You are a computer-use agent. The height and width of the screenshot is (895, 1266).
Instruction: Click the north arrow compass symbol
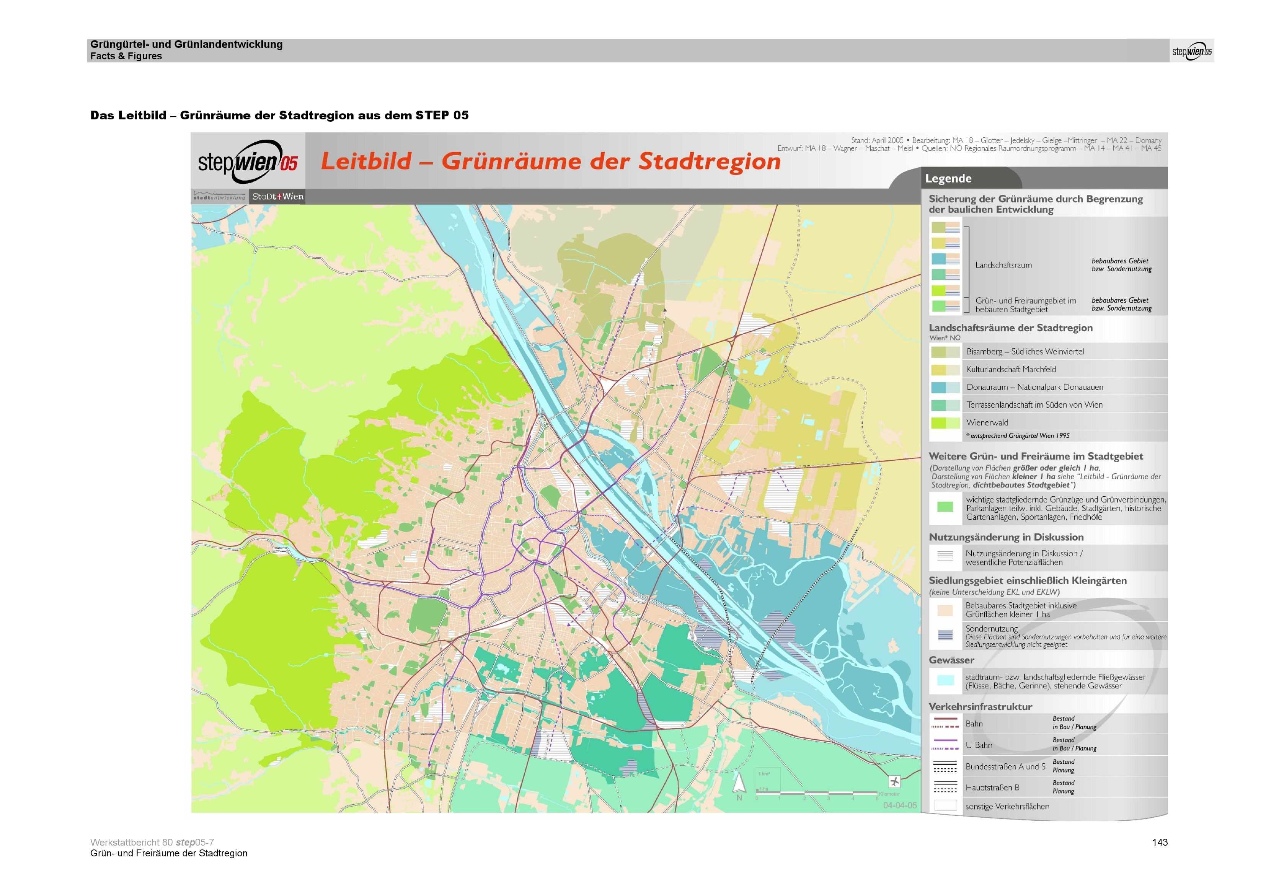[739, 783]
